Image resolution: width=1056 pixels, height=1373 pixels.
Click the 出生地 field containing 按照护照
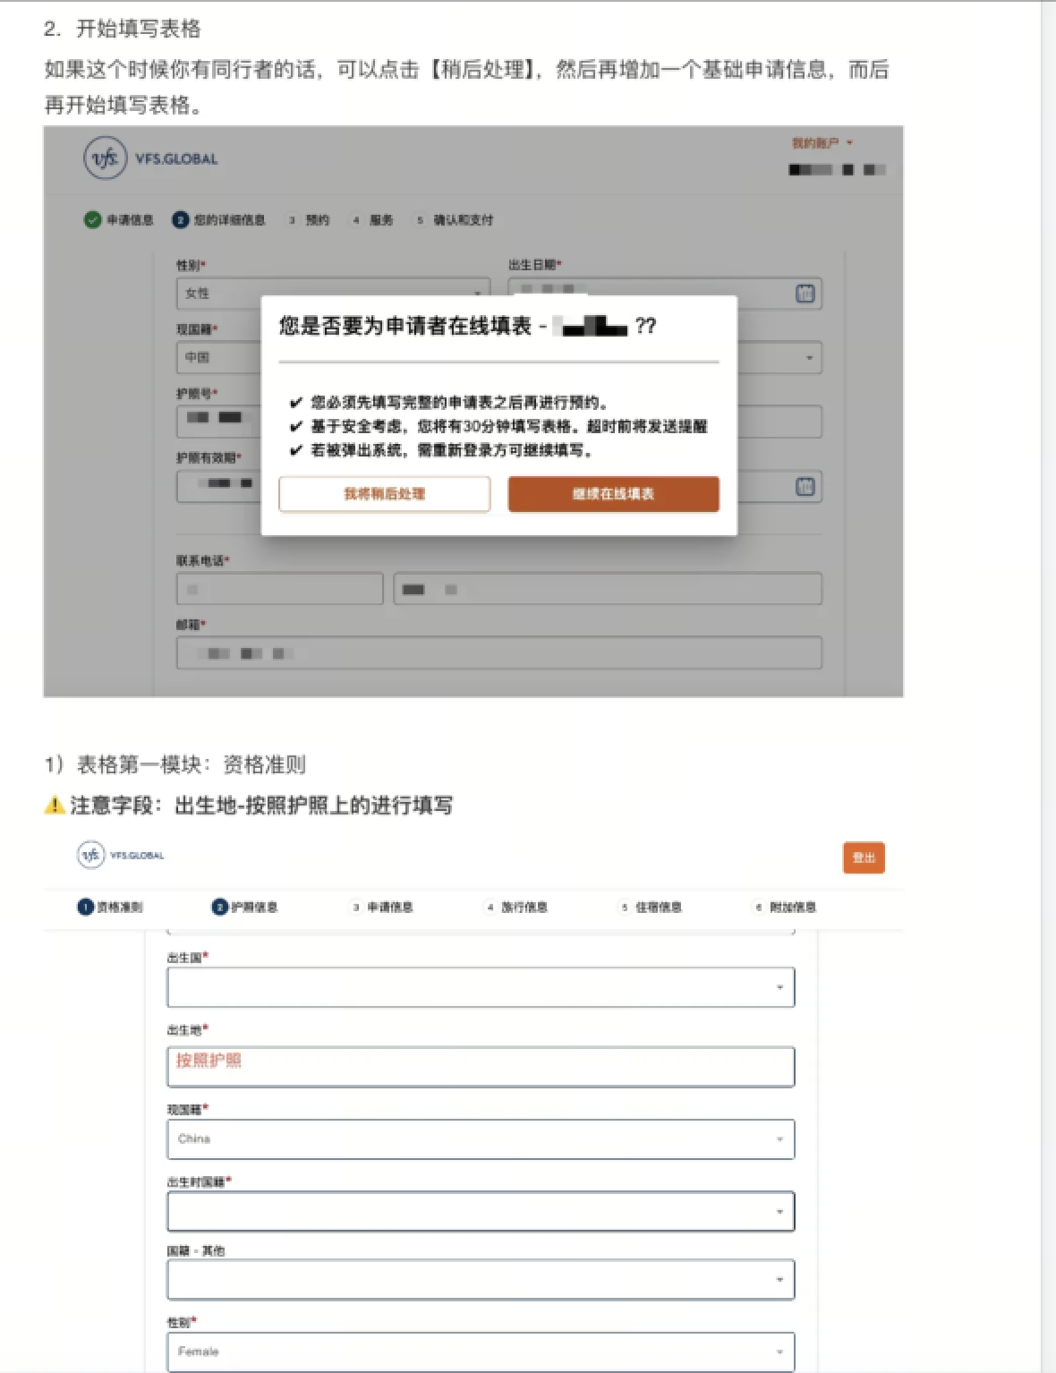481,1066
